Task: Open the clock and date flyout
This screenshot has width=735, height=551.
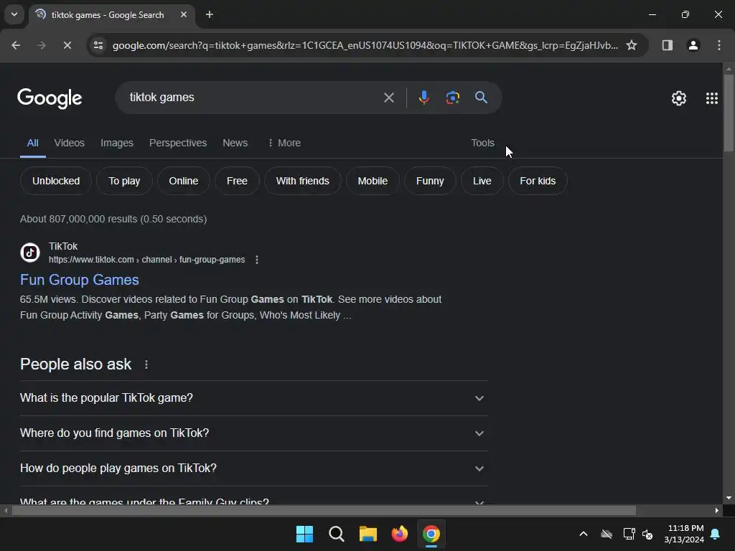Action: coord(684,534)
